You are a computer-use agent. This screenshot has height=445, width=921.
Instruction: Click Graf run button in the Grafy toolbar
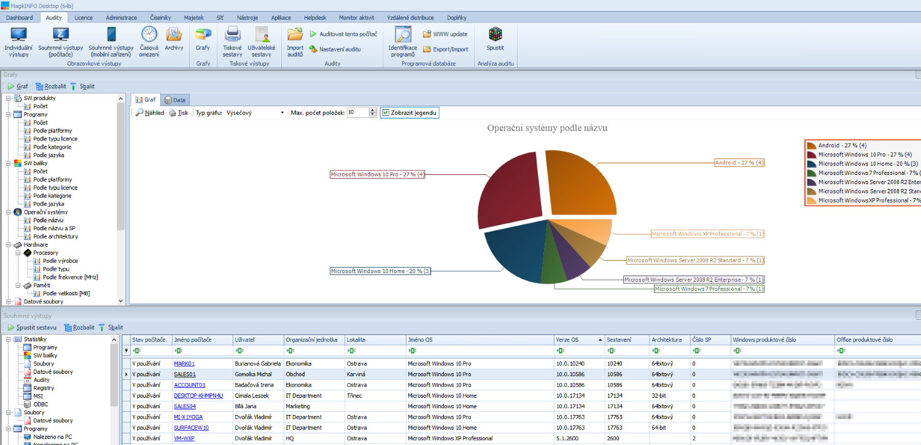[18, 87]
